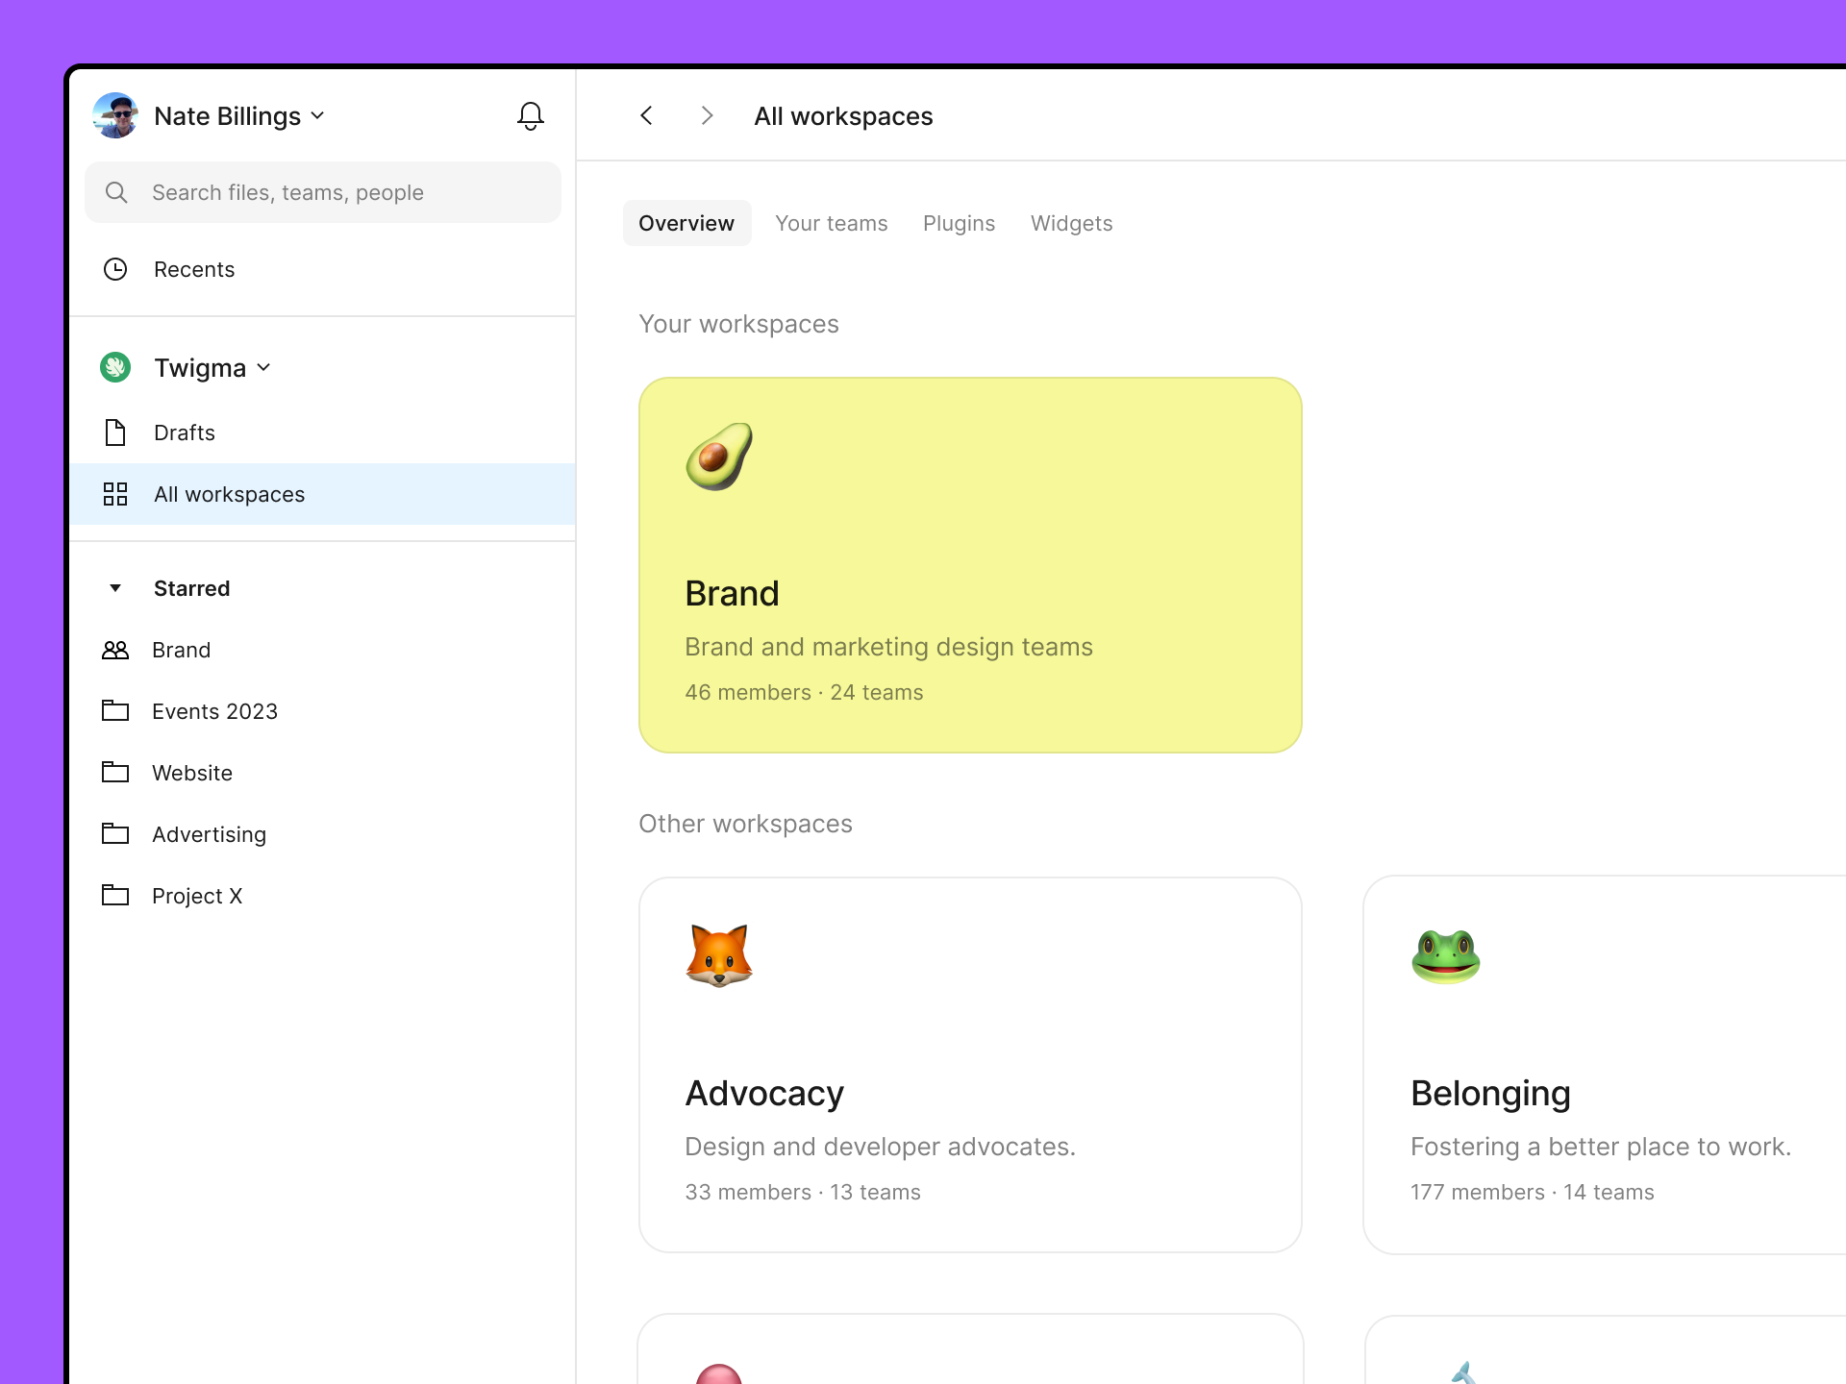
Task: Open the Twigma organization dropdown chevron
Action: 264,367
